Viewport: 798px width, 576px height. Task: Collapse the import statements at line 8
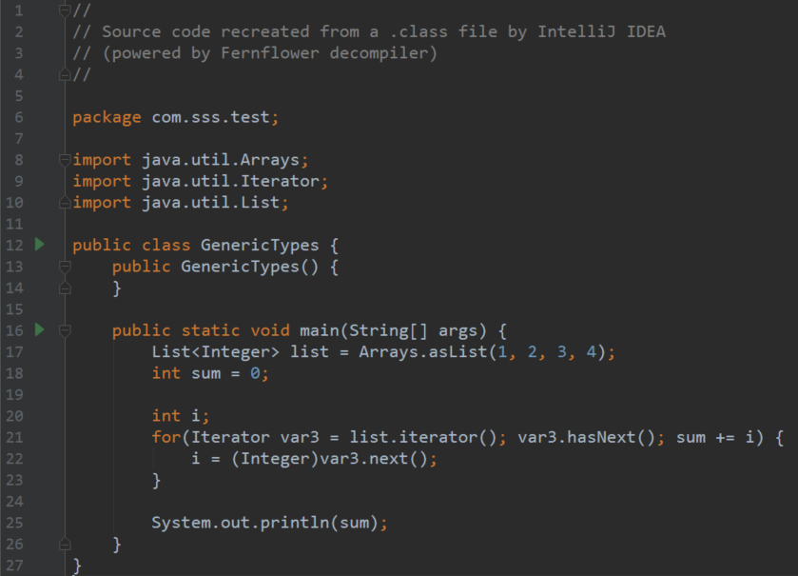point(65,160)
